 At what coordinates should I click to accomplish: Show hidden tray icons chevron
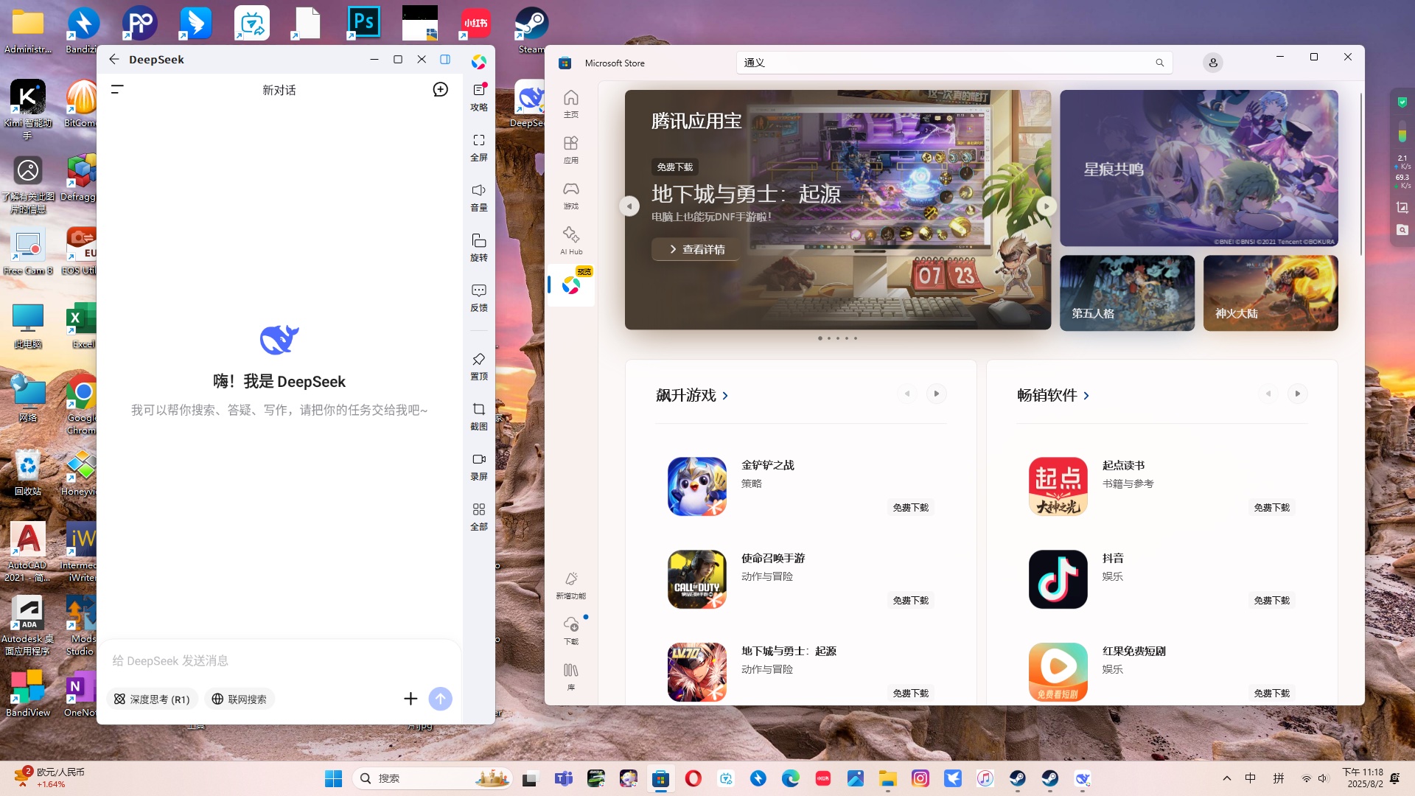[1226, 778]
